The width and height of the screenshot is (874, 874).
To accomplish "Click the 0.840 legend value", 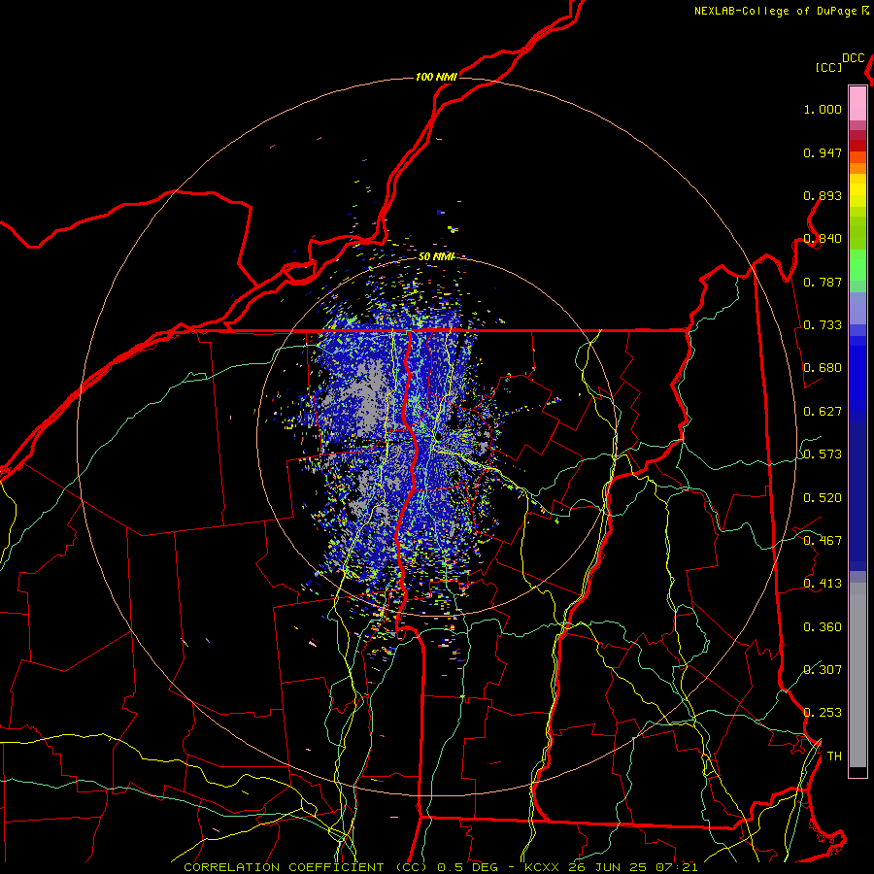I will 823,239.
